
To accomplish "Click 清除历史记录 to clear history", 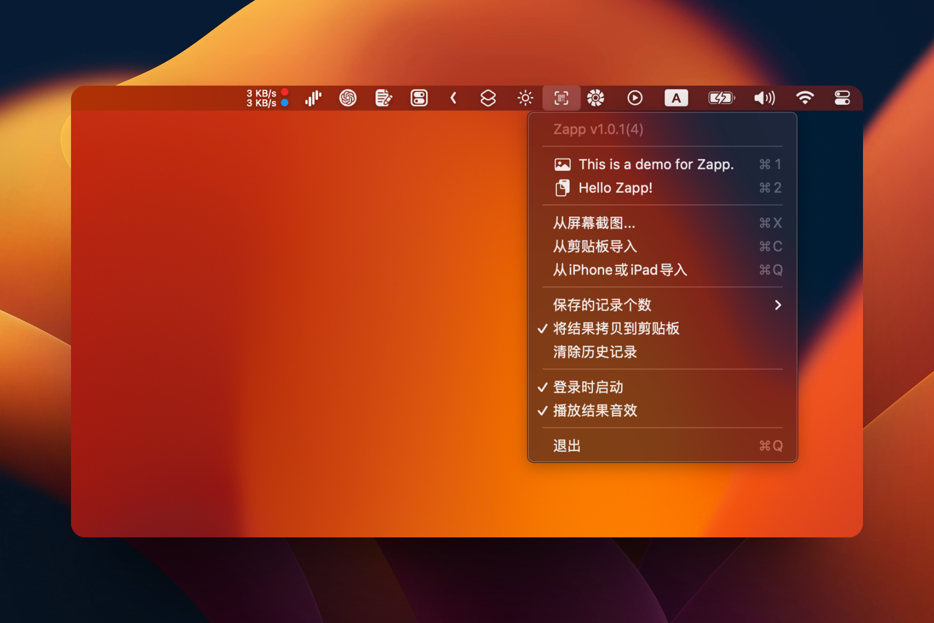I will pyautogui.click(x=594, y=352).
